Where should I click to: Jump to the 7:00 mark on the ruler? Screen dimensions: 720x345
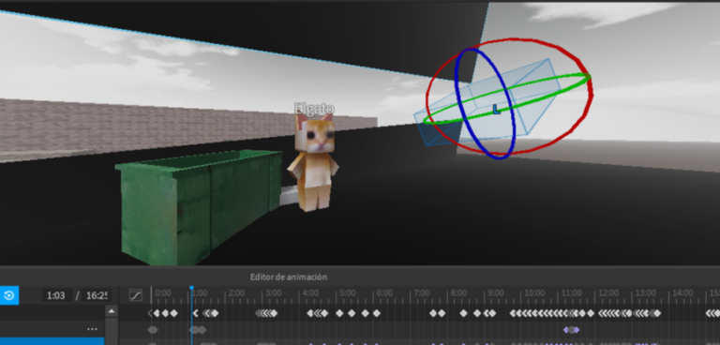point(422,293)
